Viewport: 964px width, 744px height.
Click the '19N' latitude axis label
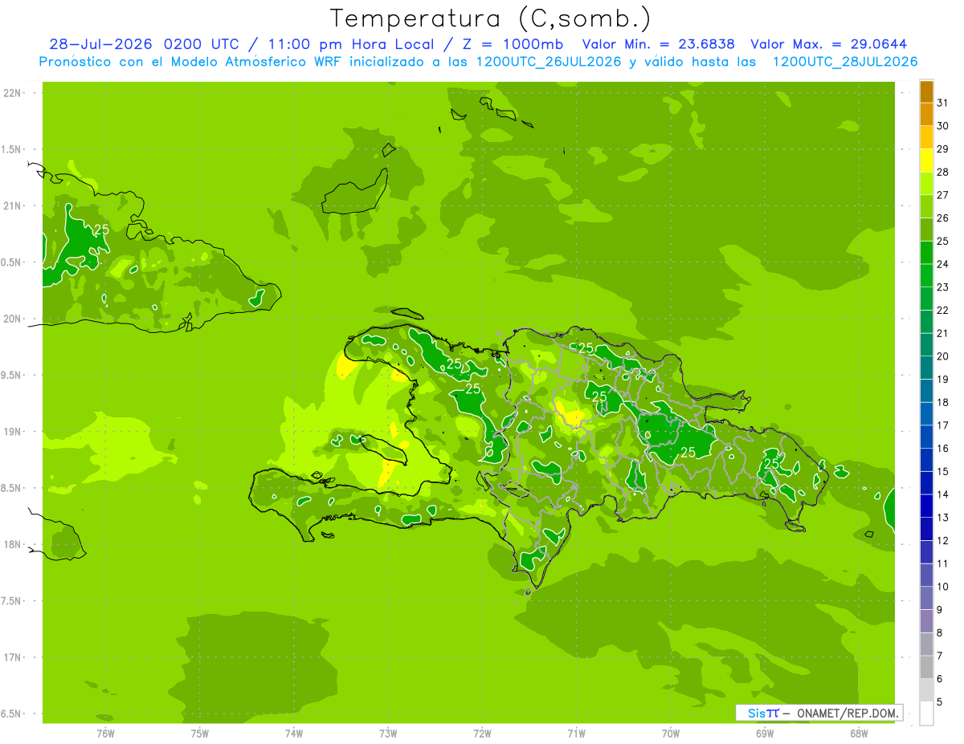pyautogui.click(x=12, y=432)
